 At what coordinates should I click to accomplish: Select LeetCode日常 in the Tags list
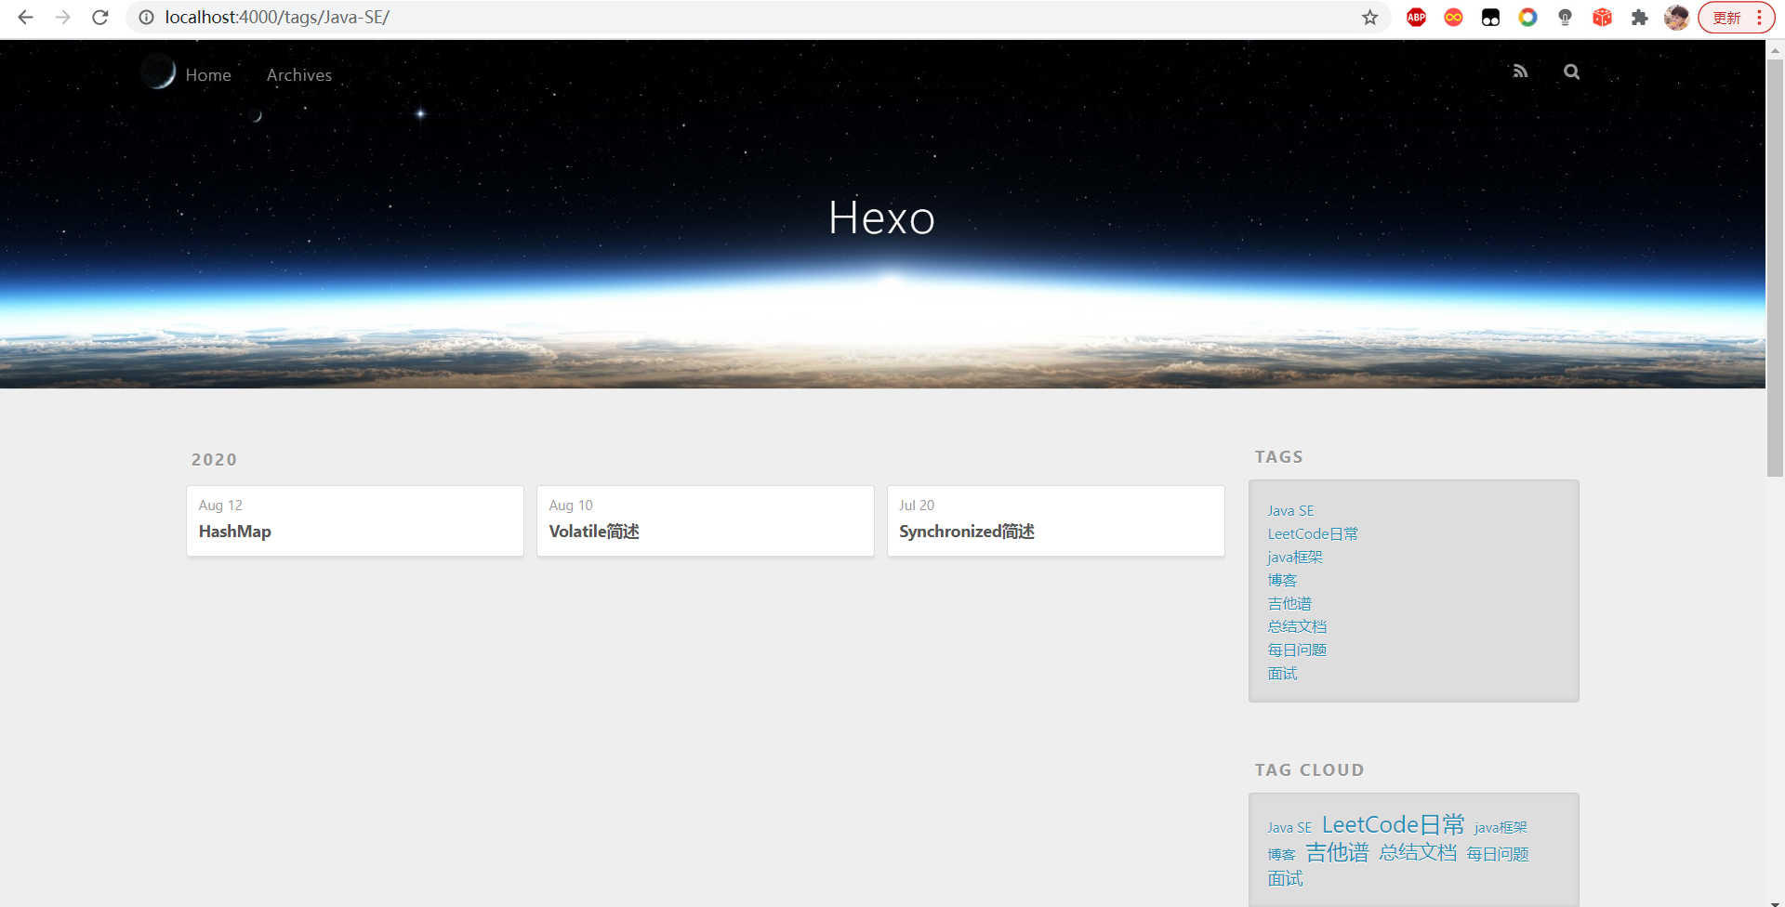tap(1312, 534)
